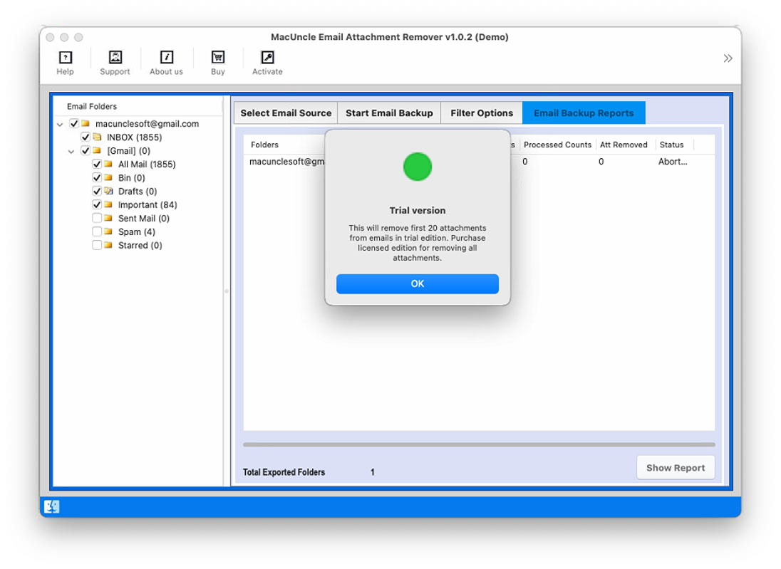
Task: Click the yellow folder icon beside INBOX
Action: click(98, 137)
